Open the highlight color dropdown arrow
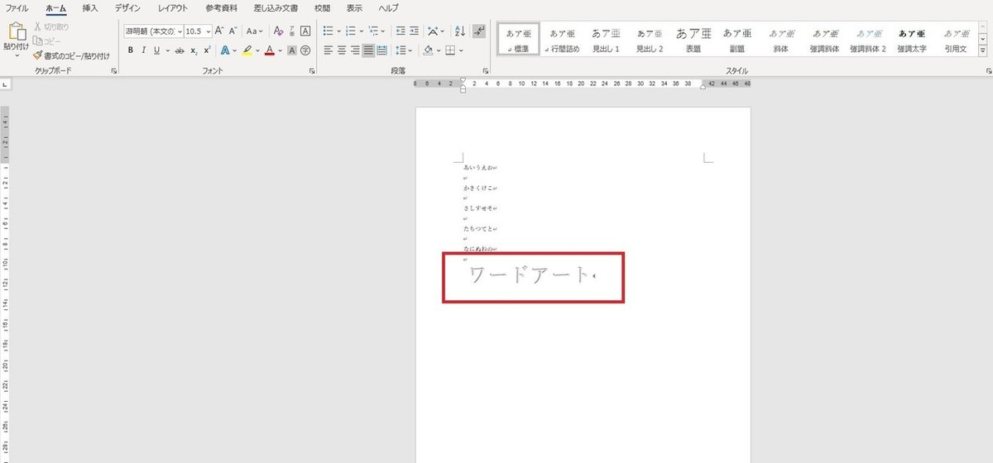The width and height of the screenshot is (993, 463). pos(257,50)
